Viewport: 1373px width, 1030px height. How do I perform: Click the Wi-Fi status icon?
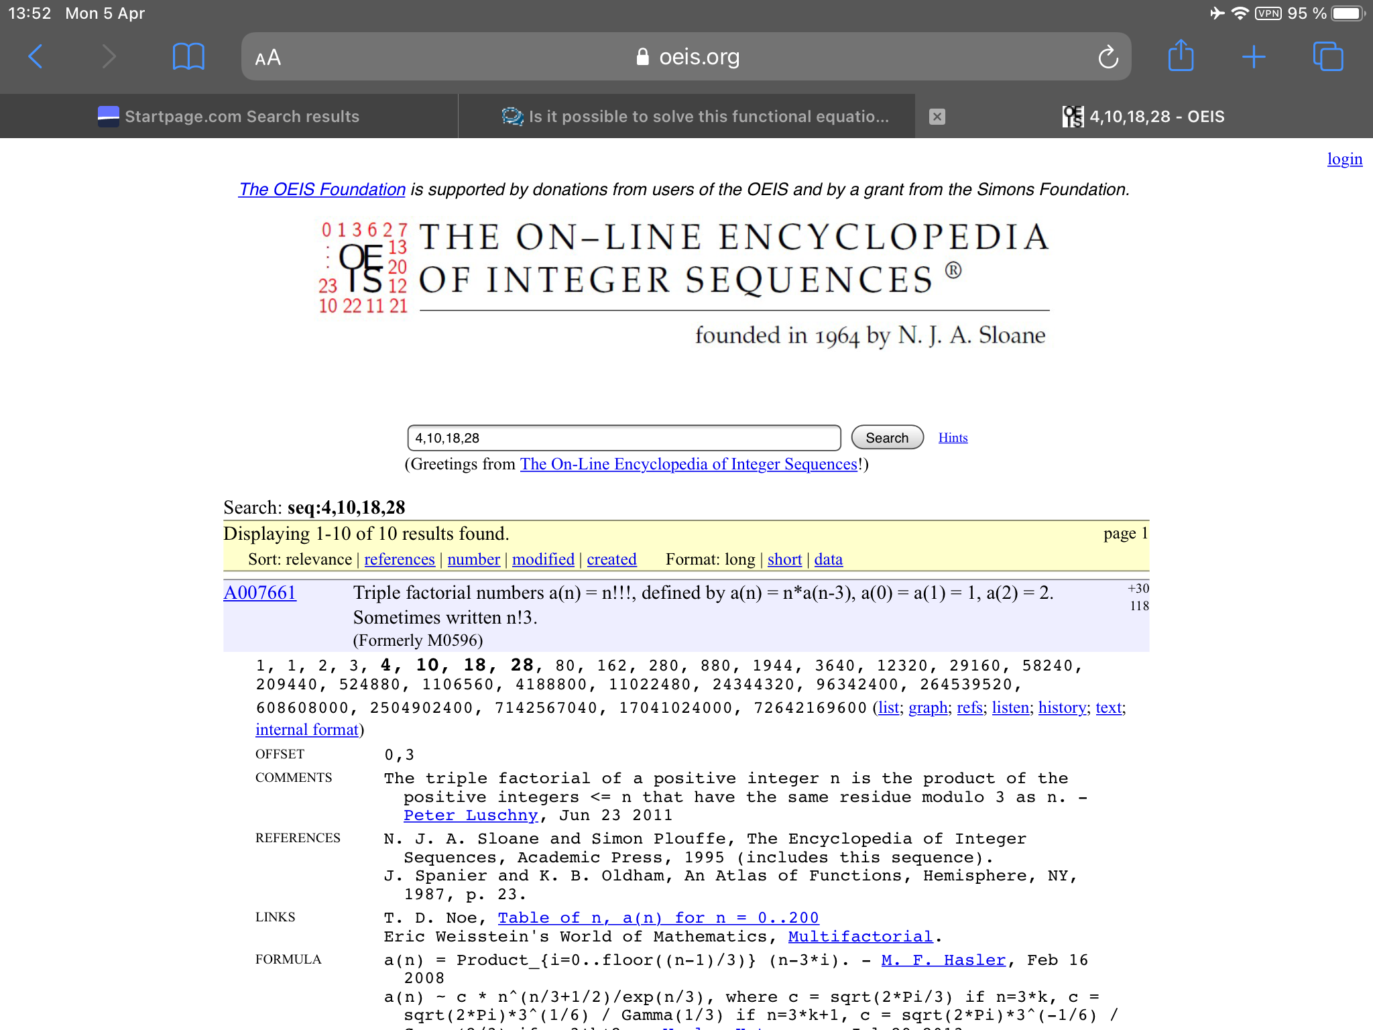(1240, 13)
